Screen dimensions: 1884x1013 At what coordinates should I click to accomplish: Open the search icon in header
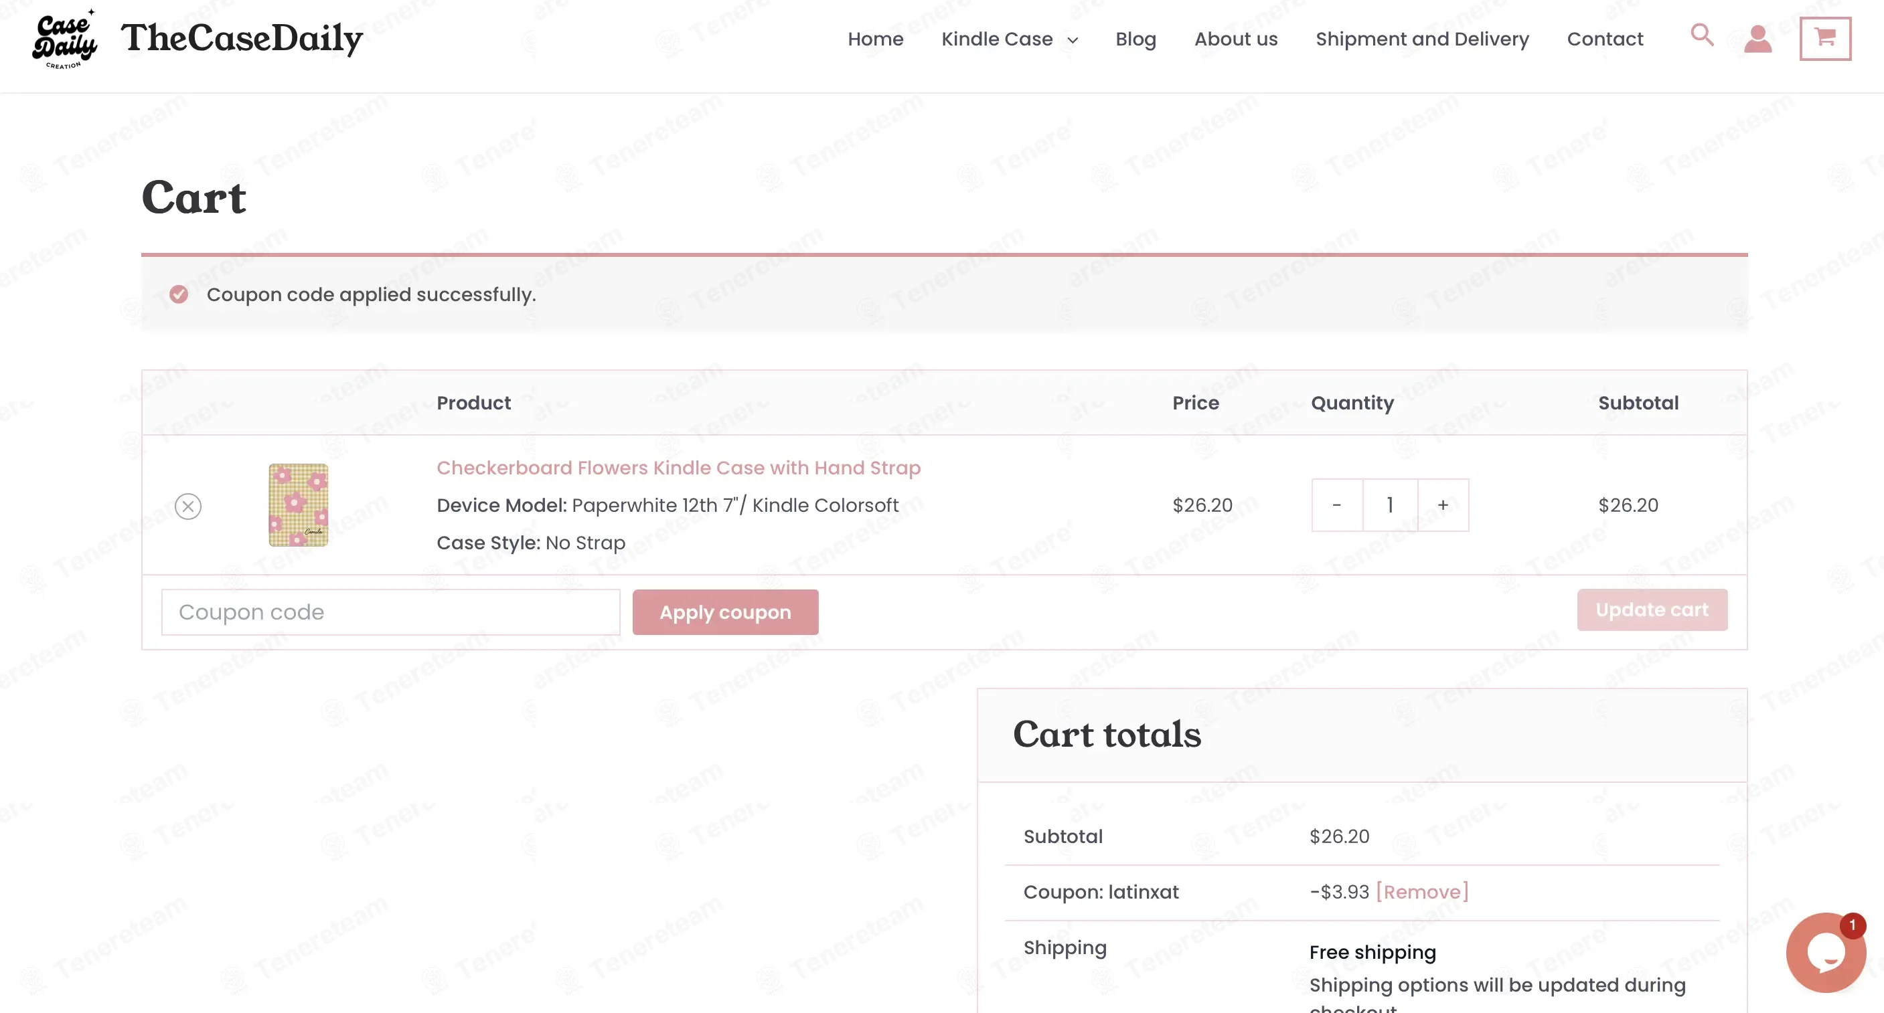click(x=1701, y=34)
